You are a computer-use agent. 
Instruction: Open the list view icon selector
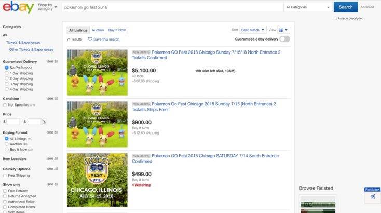(x=283, y=30)
